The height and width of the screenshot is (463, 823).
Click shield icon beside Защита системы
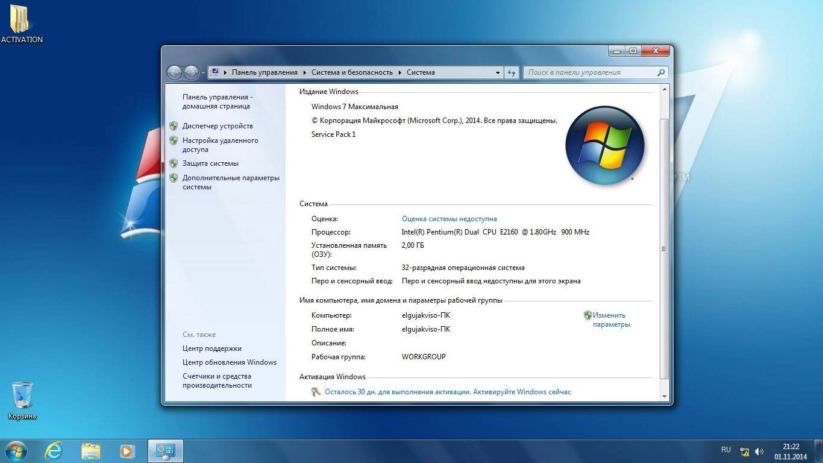click(x=174, y=163)
